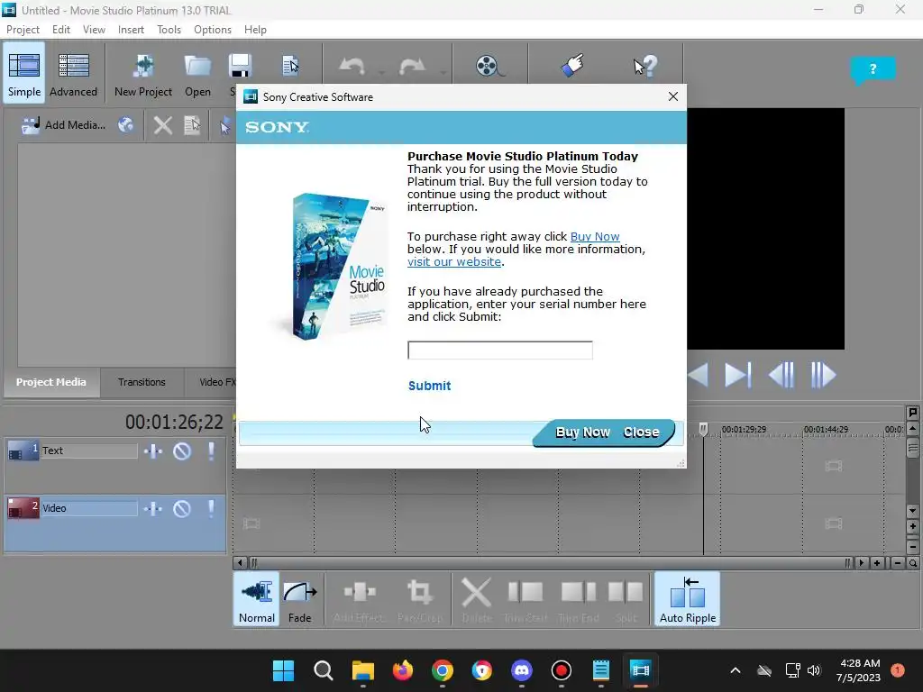Step to next frame in preview
The width and height of the screenshot is (923, 692).
[x=823, y=376]
